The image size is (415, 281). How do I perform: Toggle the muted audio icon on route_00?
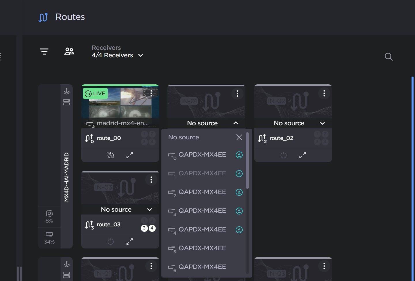click(x=111, y=155)
